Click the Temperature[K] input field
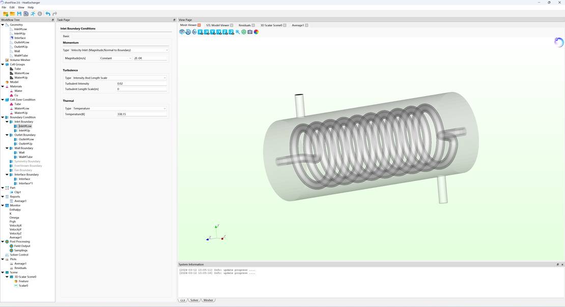The image size is (565, 307). coord(142,114)
